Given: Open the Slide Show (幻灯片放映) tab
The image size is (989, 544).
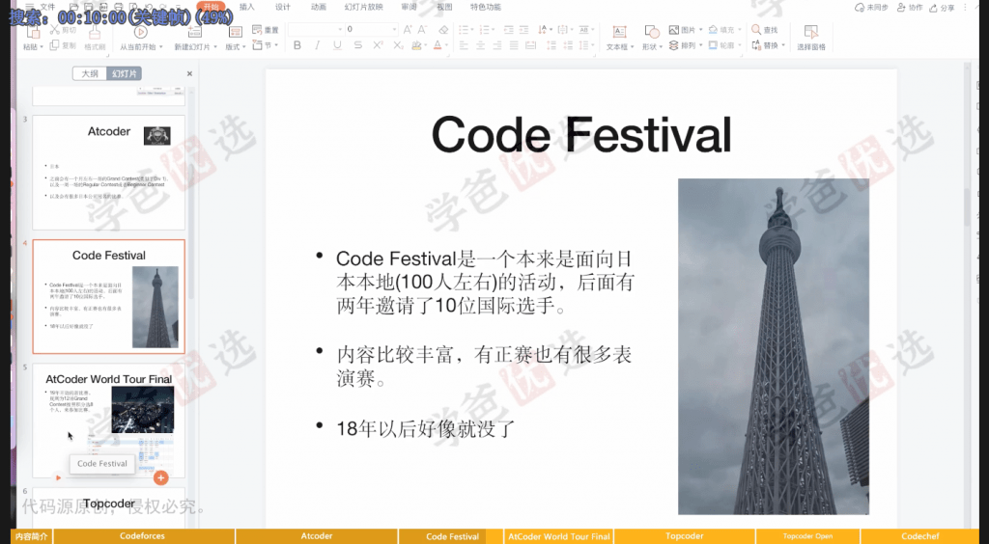Looking at the screenshot, I should click(363, 7).
